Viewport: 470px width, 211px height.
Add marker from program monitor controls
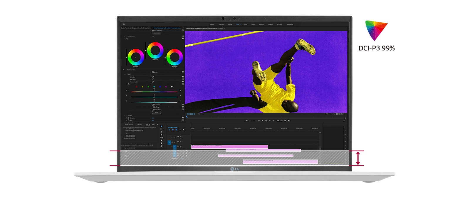coord(247,120)
